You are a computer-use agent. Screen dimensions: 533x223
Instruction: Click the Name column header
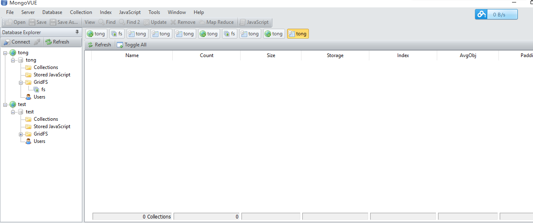[x=132, y=55]
